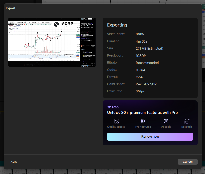Click the mp4 format value
The image size is (205, 174).
[x=139, y=77]
